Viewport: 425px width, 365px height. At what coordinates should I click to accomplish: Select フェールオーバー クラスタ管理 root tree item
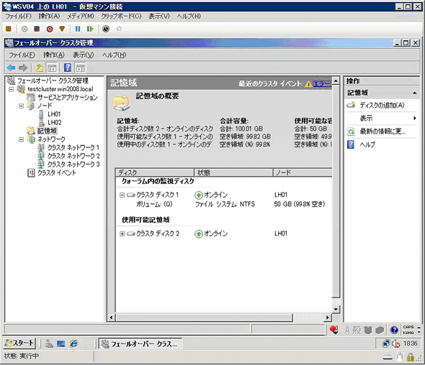tap(53, 80)
